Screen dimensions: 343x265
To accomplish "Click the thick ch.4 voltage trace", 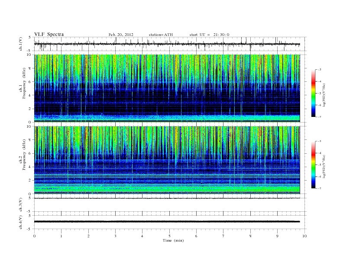I will coord(167,222).
